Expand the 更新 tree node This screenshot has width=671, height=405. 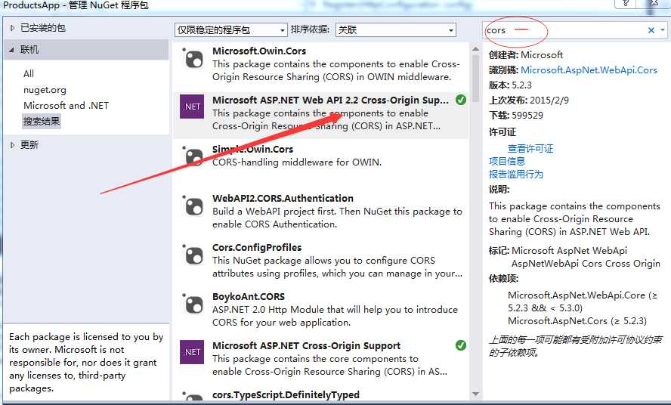[x=12, y=145]
